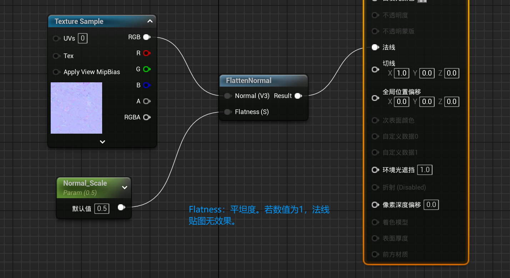Click the UVs input pin
This screenshot has width=510, height=278.
56,38
